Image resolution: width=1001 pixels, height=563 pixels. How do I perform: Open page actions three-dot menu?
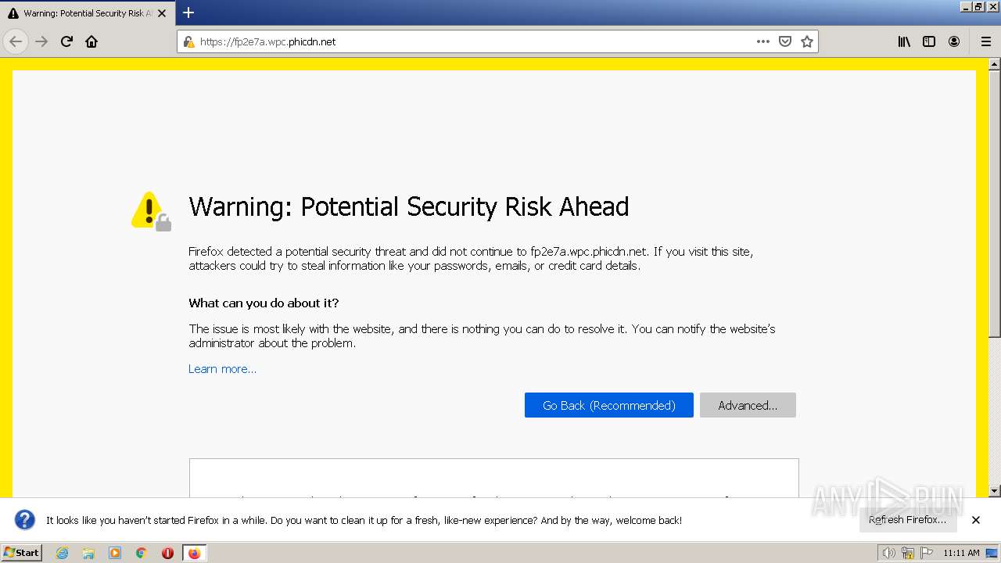click(763, 41)
